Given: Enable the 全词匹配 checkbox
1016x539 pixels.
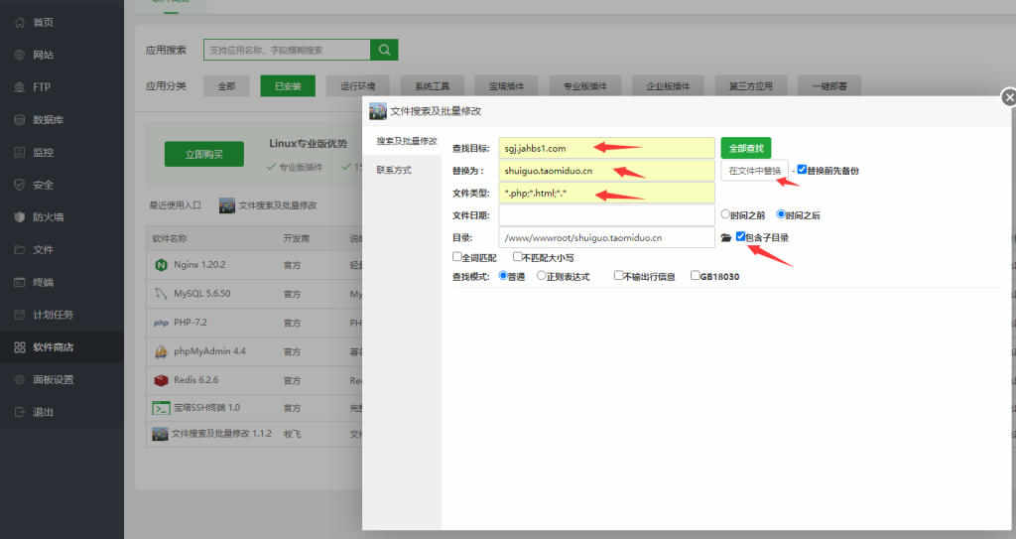Looking at the screenshot, I should pos(456,257).
